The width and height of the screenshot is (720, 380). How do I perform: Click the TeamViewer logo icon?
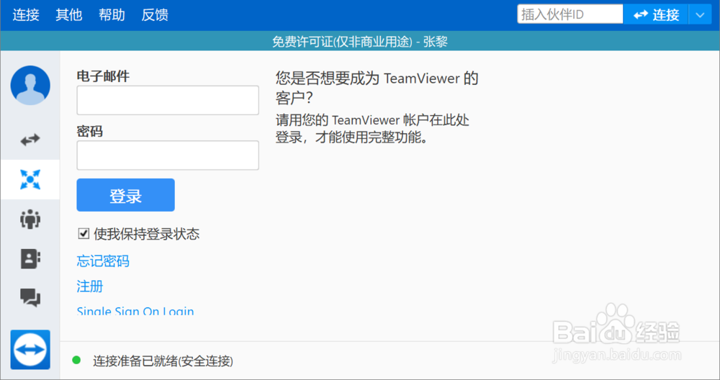tap(30, 350)
